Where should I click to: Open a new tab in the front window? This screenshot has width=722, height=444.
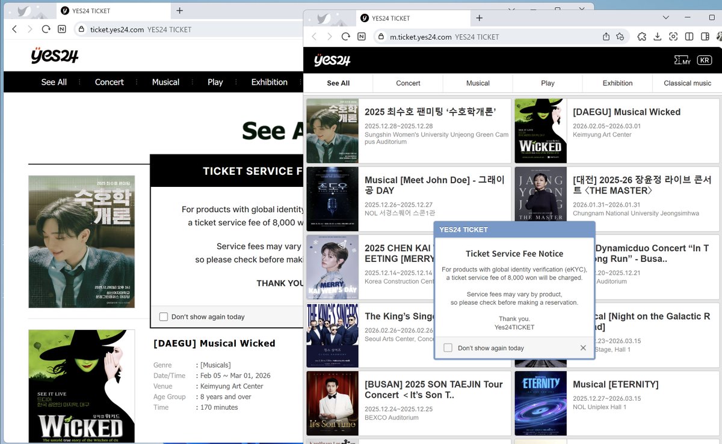coord(479,18)
